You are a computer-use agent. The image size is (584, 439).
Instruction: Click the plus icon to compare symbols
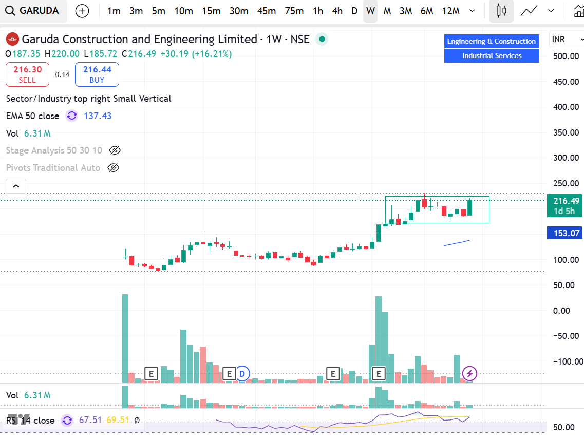coord(82,11)
